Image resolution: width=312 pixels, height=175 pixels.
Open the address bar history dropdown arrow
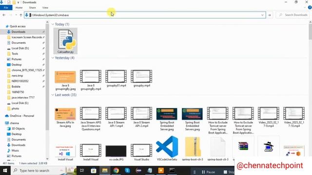click(262, 15)
